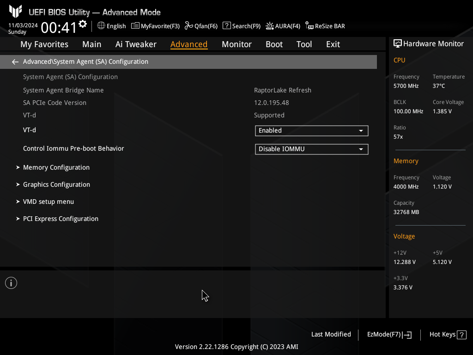Select English language option
Image resolution: width=473 pixels, height=355 pixels.
pos(116,26)
